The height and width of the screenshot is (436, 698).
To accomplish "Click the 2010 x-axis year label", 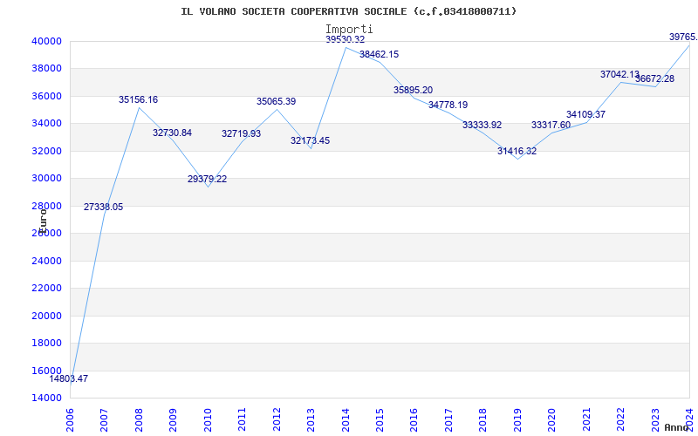I will coord(208,420).
